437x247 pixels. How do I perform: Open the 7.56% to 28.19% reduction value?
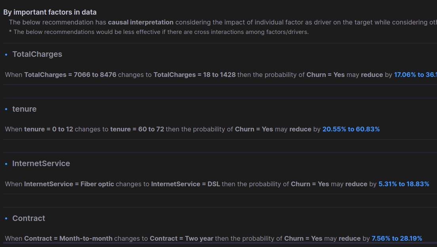[x=397, y=238]
